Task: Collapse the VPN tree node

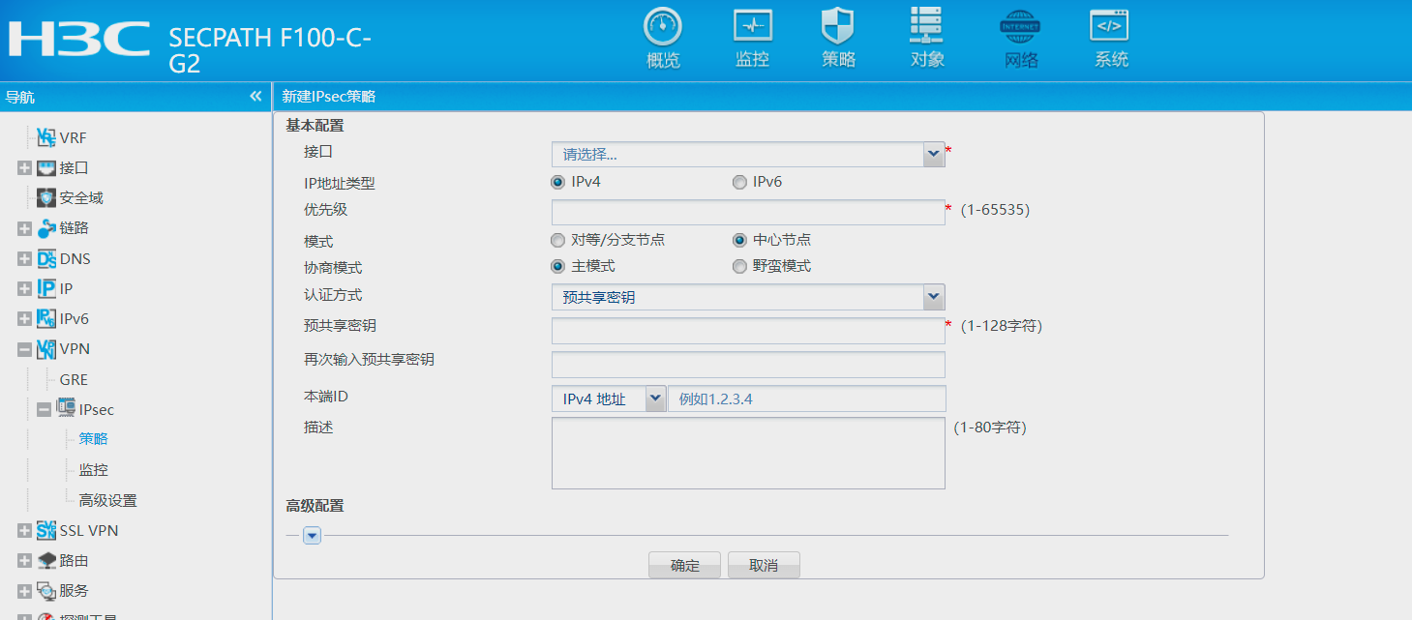Action: click(x=24, y=349)
